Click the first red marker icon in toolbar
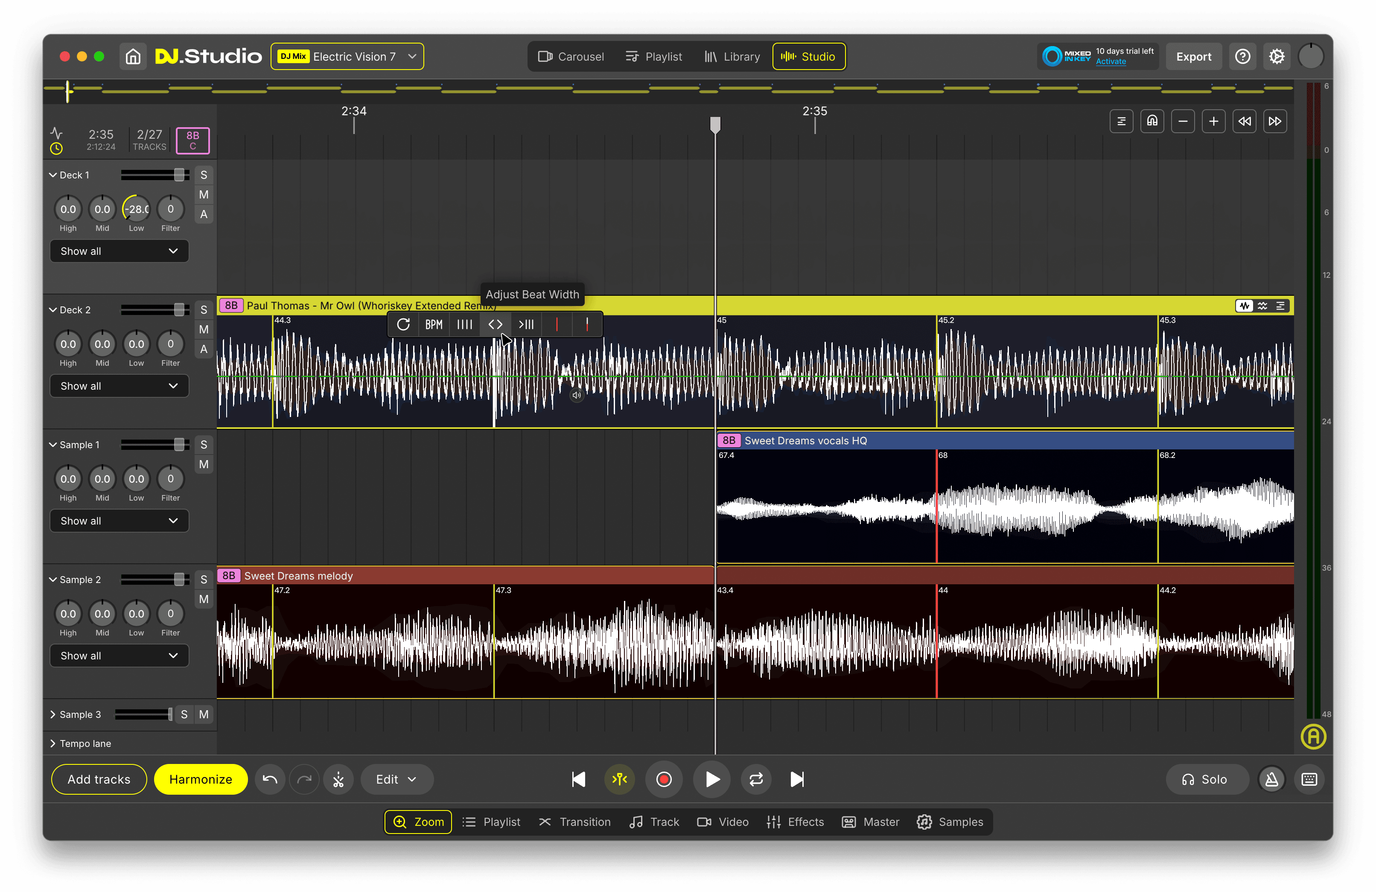This screenshot has width=1376, height=892. click(557, 324)
